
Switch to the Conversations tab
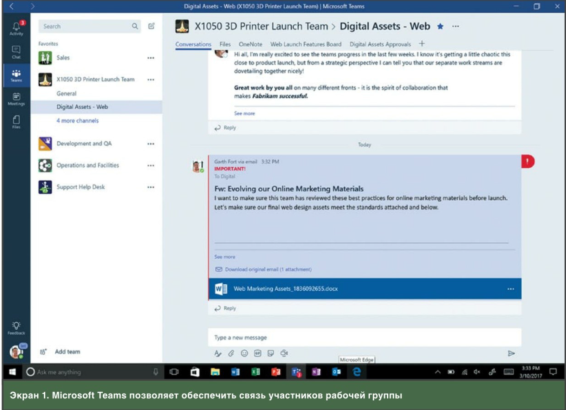pos(193,44)
